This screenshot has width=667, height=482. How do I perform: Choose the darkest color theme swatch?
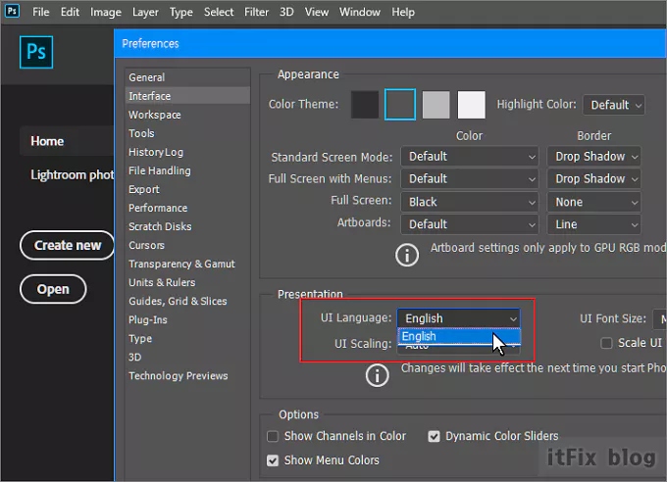pos(365,105)
